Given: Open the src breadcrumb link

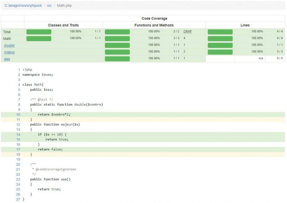Looking at the screenshot, I should point(49,6).
